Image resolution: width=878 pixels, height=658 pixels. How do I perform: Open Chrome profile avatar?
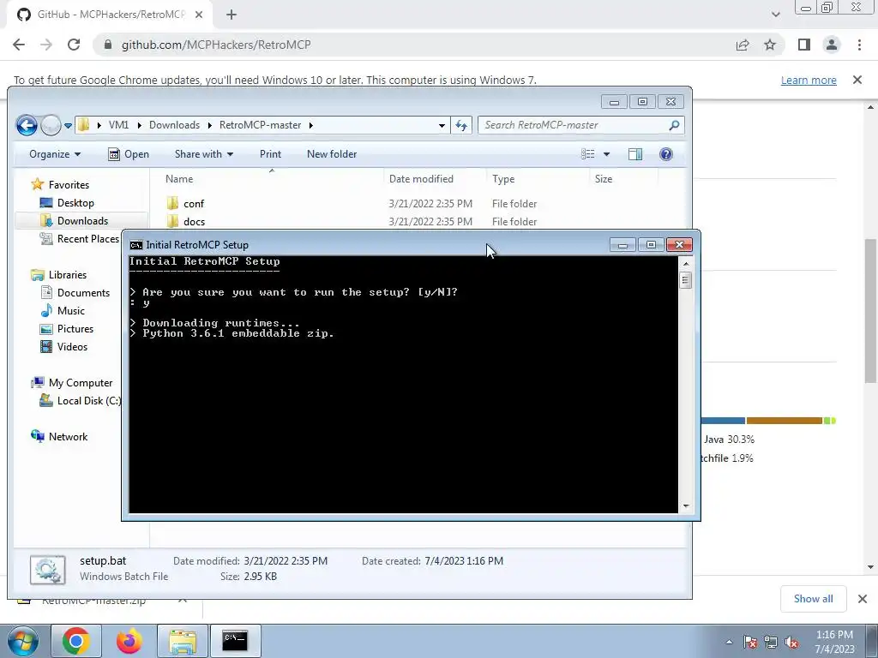(832, 45)
